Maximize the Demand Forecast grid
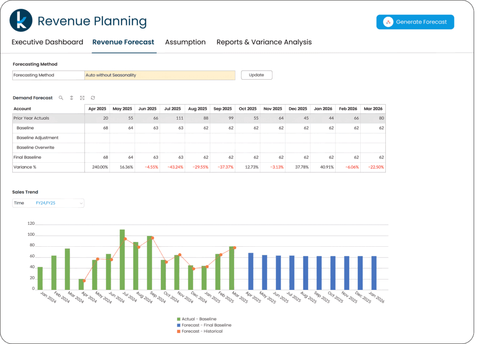486x344 pixels. 82,98
